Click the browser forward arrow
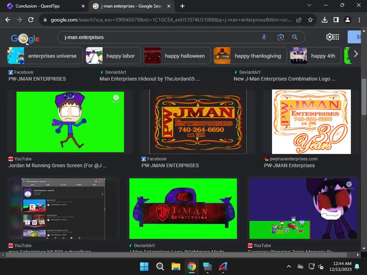 tap(19, 20)
